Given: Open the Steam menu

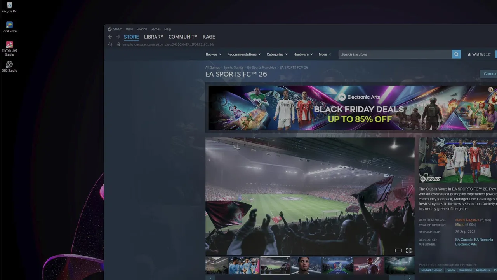Looking at the screenshot, I should pos(117,29).
